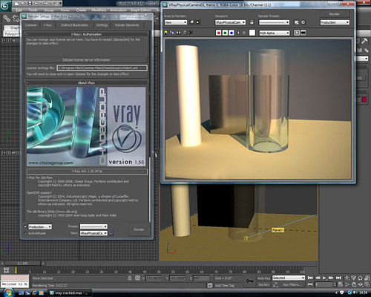This screenshot has width=371, height=297.
Task: Click the large key icon for set keys
Action: tap(249, 281)
